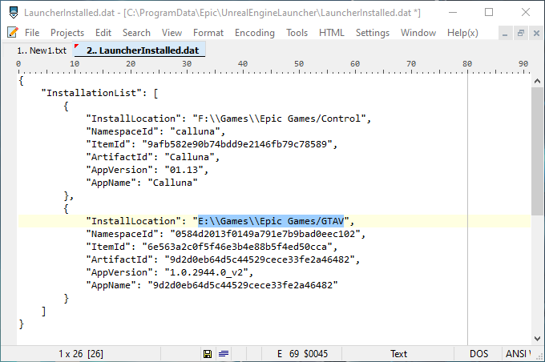Screen dimensions: 545x362
Task: Click the "Calluna" AppName value
Action: click(x=172, y=183)
